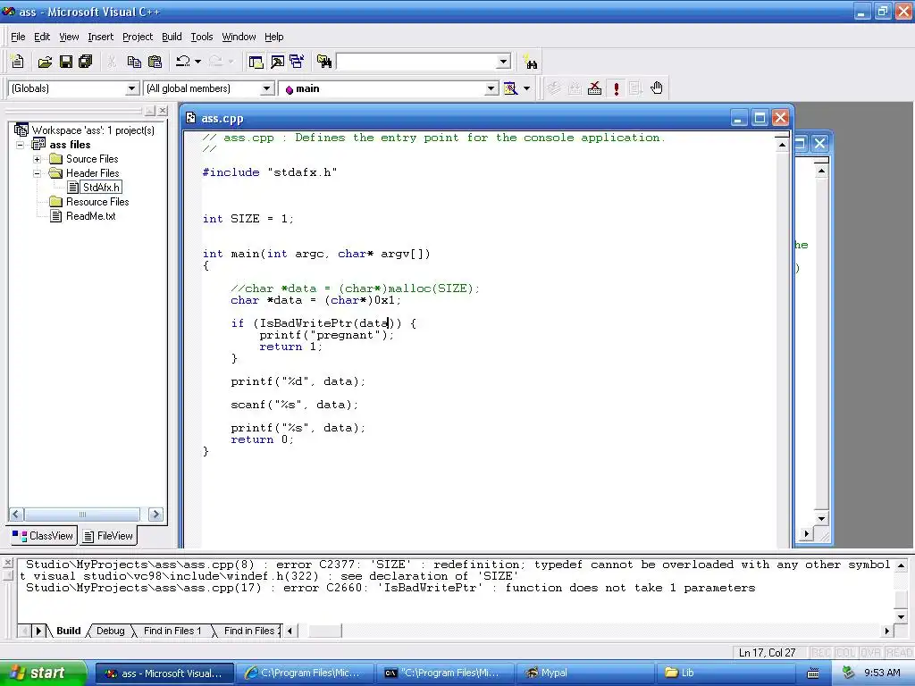The height and width of the screenshot is (686, 915).
Task: Open the Find combo box dropdown arrow
Action: point(504,62)
